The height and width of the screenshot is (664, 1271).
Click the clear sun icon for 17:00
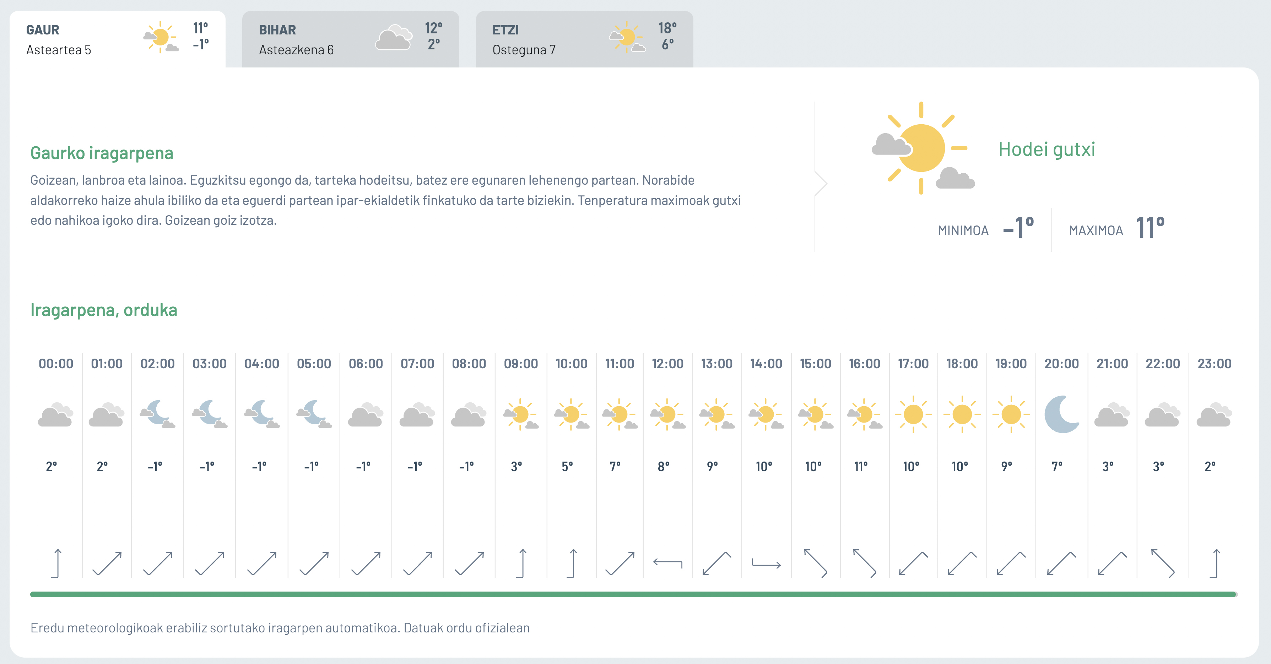point(913,414)
